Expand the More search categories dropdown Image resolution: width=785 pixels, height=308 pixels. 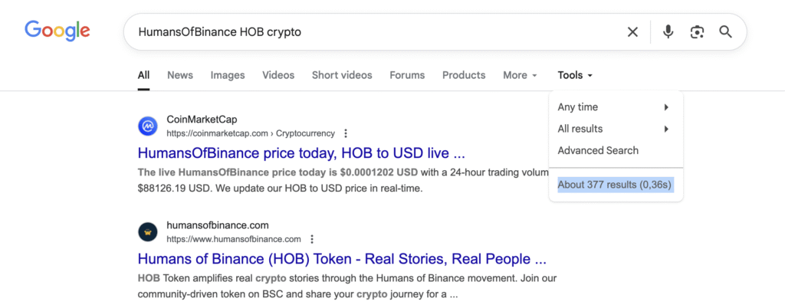click(520, 75)
